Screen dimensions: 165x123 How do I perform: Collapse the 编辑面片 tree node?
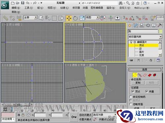135,42
